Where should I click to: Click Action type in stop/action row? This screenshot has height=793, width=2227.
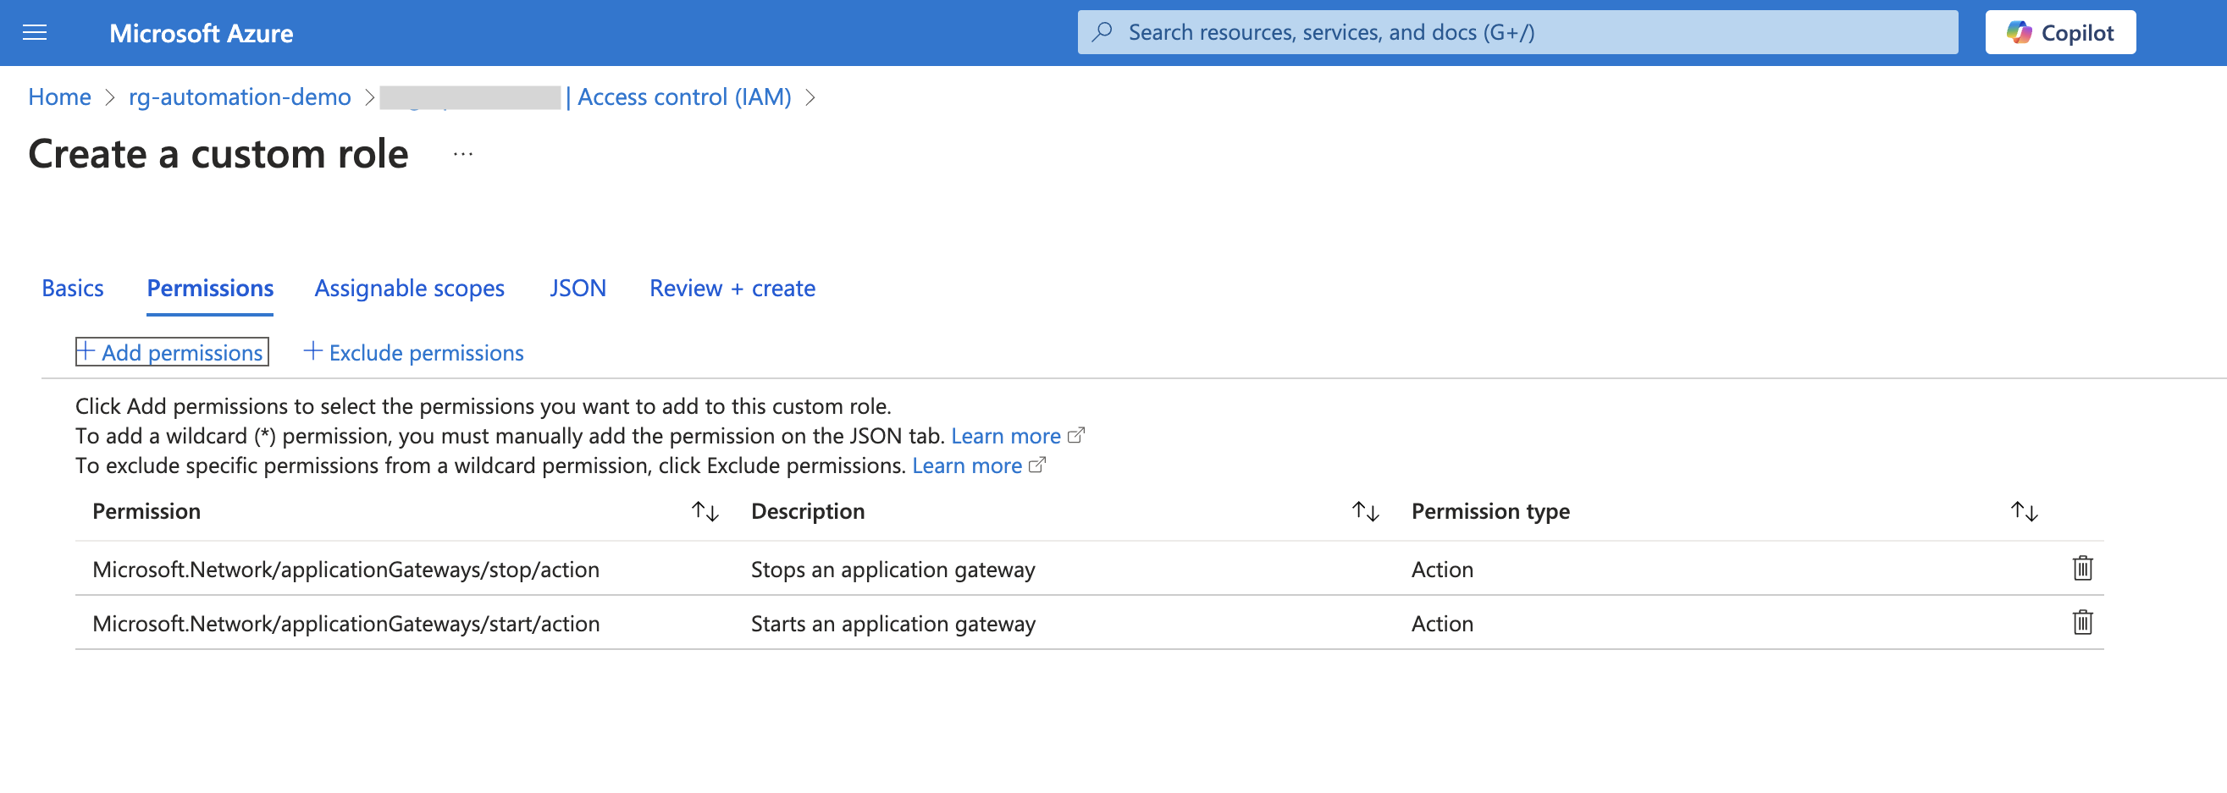[x=1442, y=570]
